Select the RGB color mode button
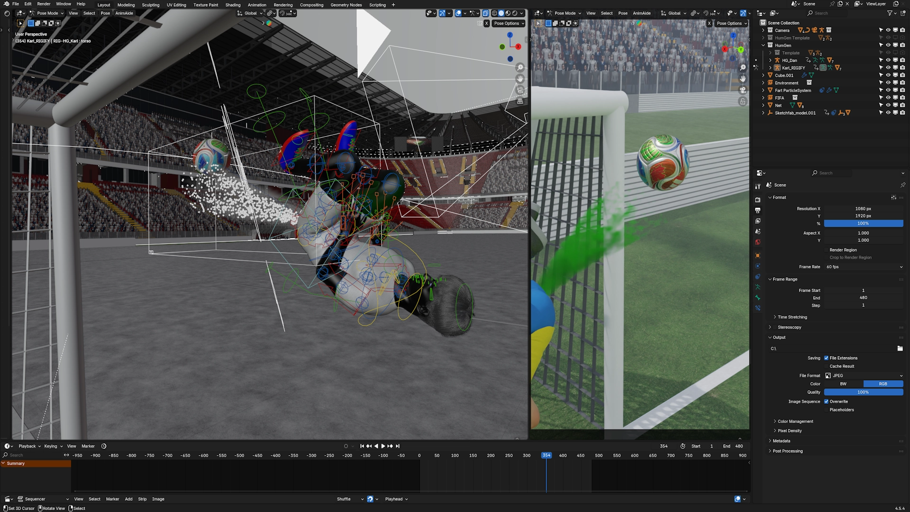910x512 pixels. (883, 384)
